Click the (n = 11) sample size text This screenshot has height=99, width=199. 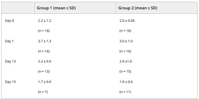125,92
